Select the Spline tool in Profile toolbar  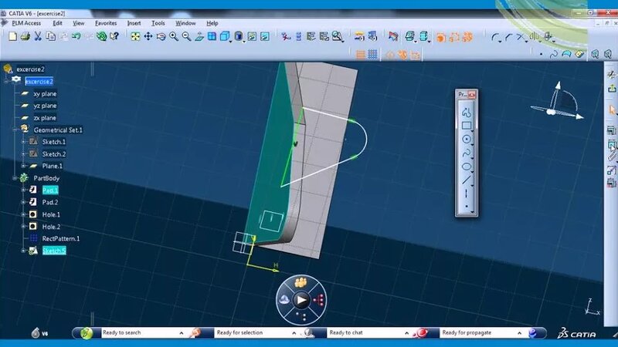pos(466,153)
